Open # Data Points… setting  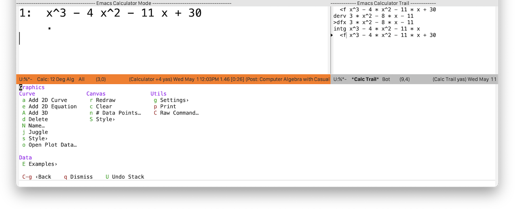[x=115, y=113]
